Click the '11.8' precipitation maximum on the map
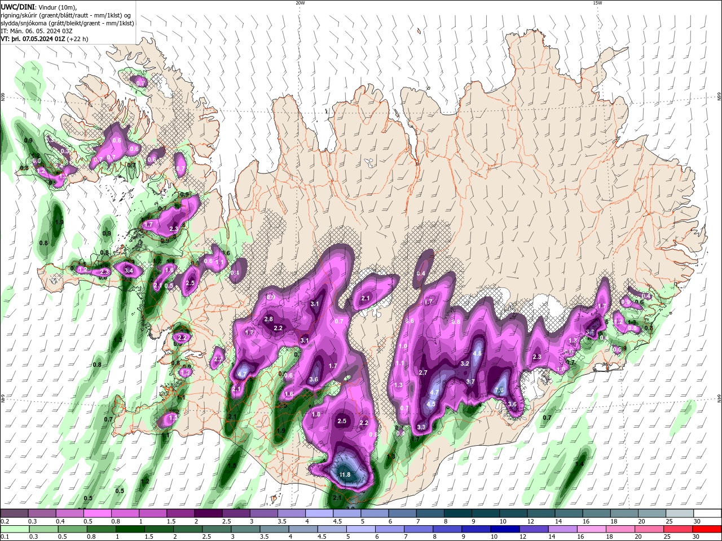 pyautogui.click(x=345, y=475)
